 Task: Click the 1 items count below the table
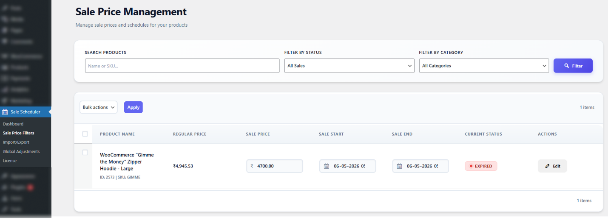pos(584,201)
